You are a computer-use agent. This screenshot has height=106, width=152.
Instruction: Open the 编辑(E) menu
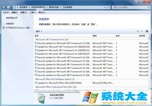[15, 12]
